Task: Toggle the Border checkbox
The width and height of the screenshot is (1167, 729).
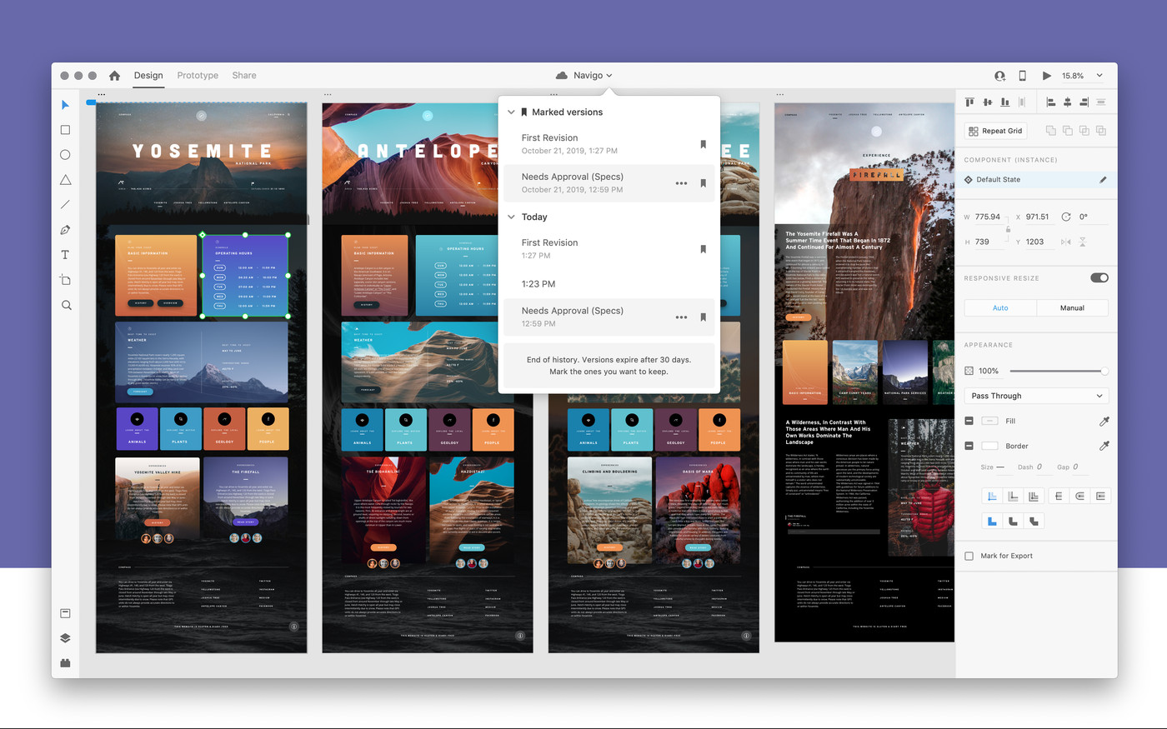Action: tap(969, 447)
